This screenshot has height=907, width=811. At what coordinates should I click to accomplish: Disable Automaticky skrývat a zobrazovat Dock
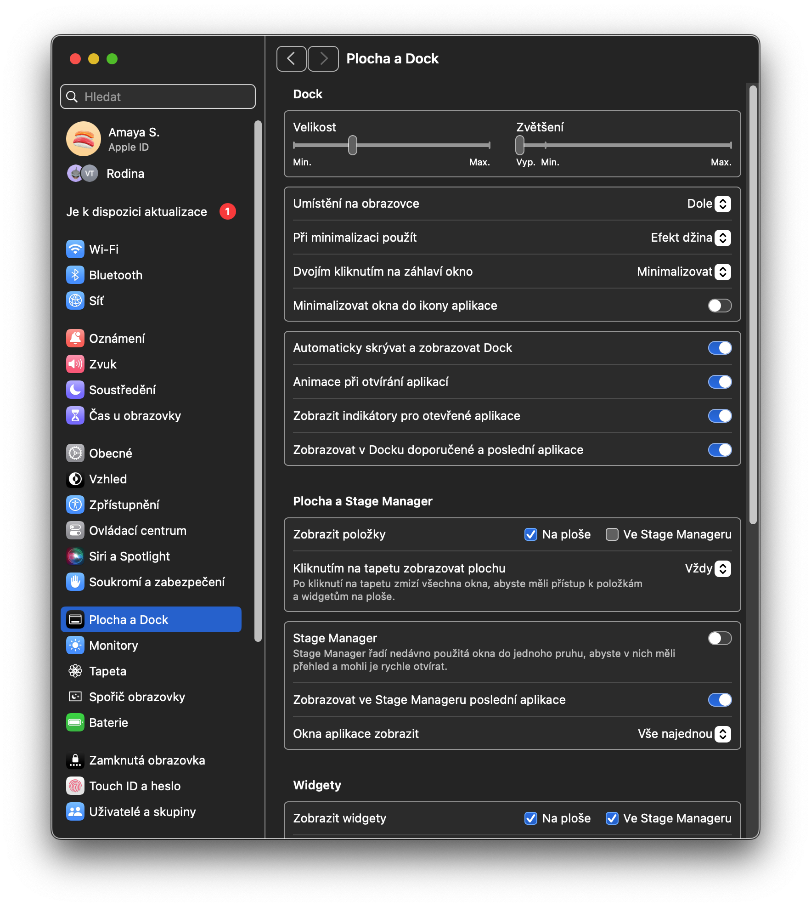[720, 348]
